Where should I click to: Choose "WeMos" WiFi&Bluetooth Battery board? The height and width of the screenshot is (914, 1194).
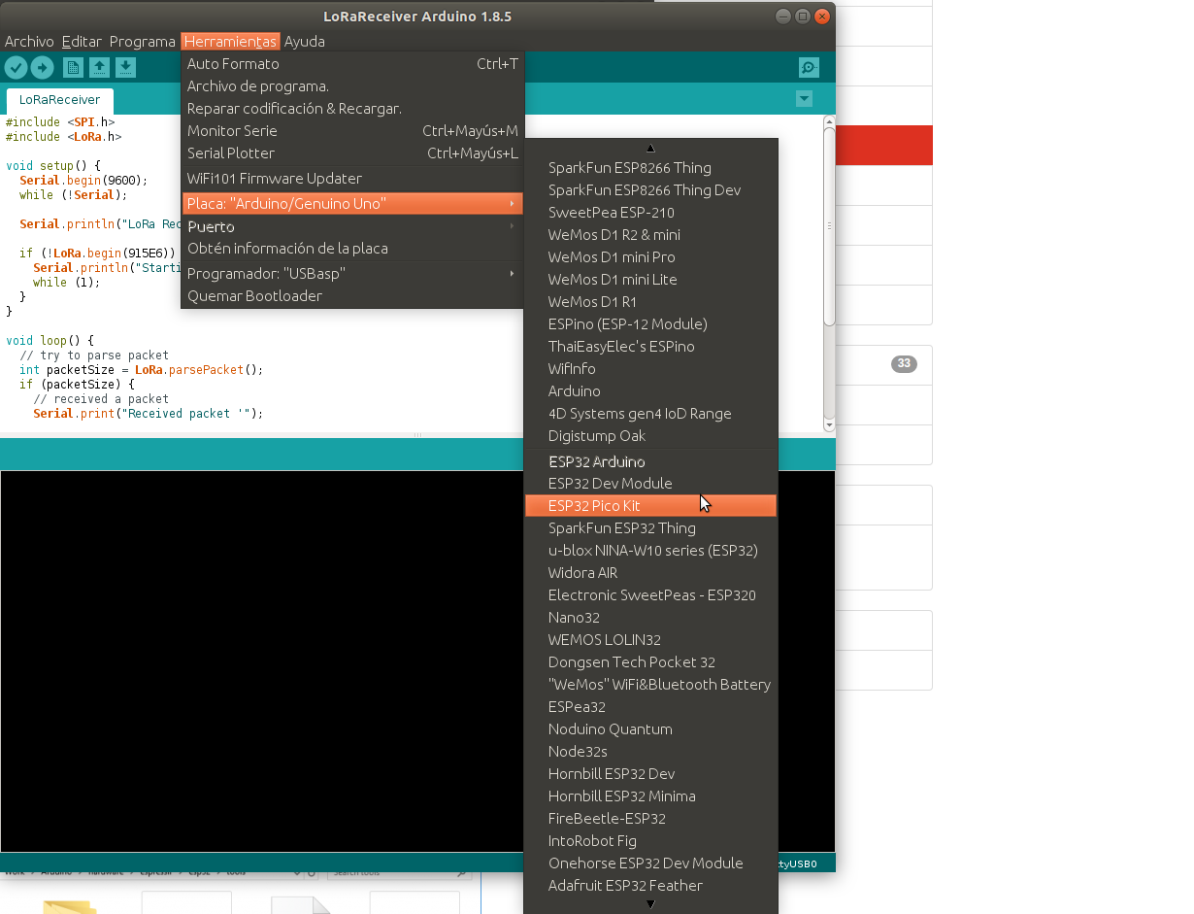coord(650,685)
